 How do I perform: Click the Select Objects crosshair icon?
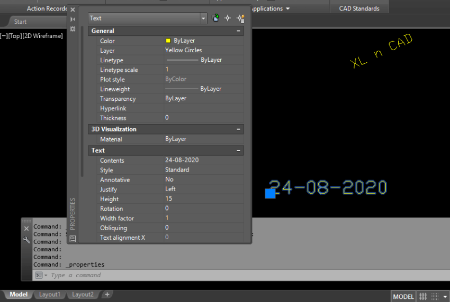click(x=228, y=18)
